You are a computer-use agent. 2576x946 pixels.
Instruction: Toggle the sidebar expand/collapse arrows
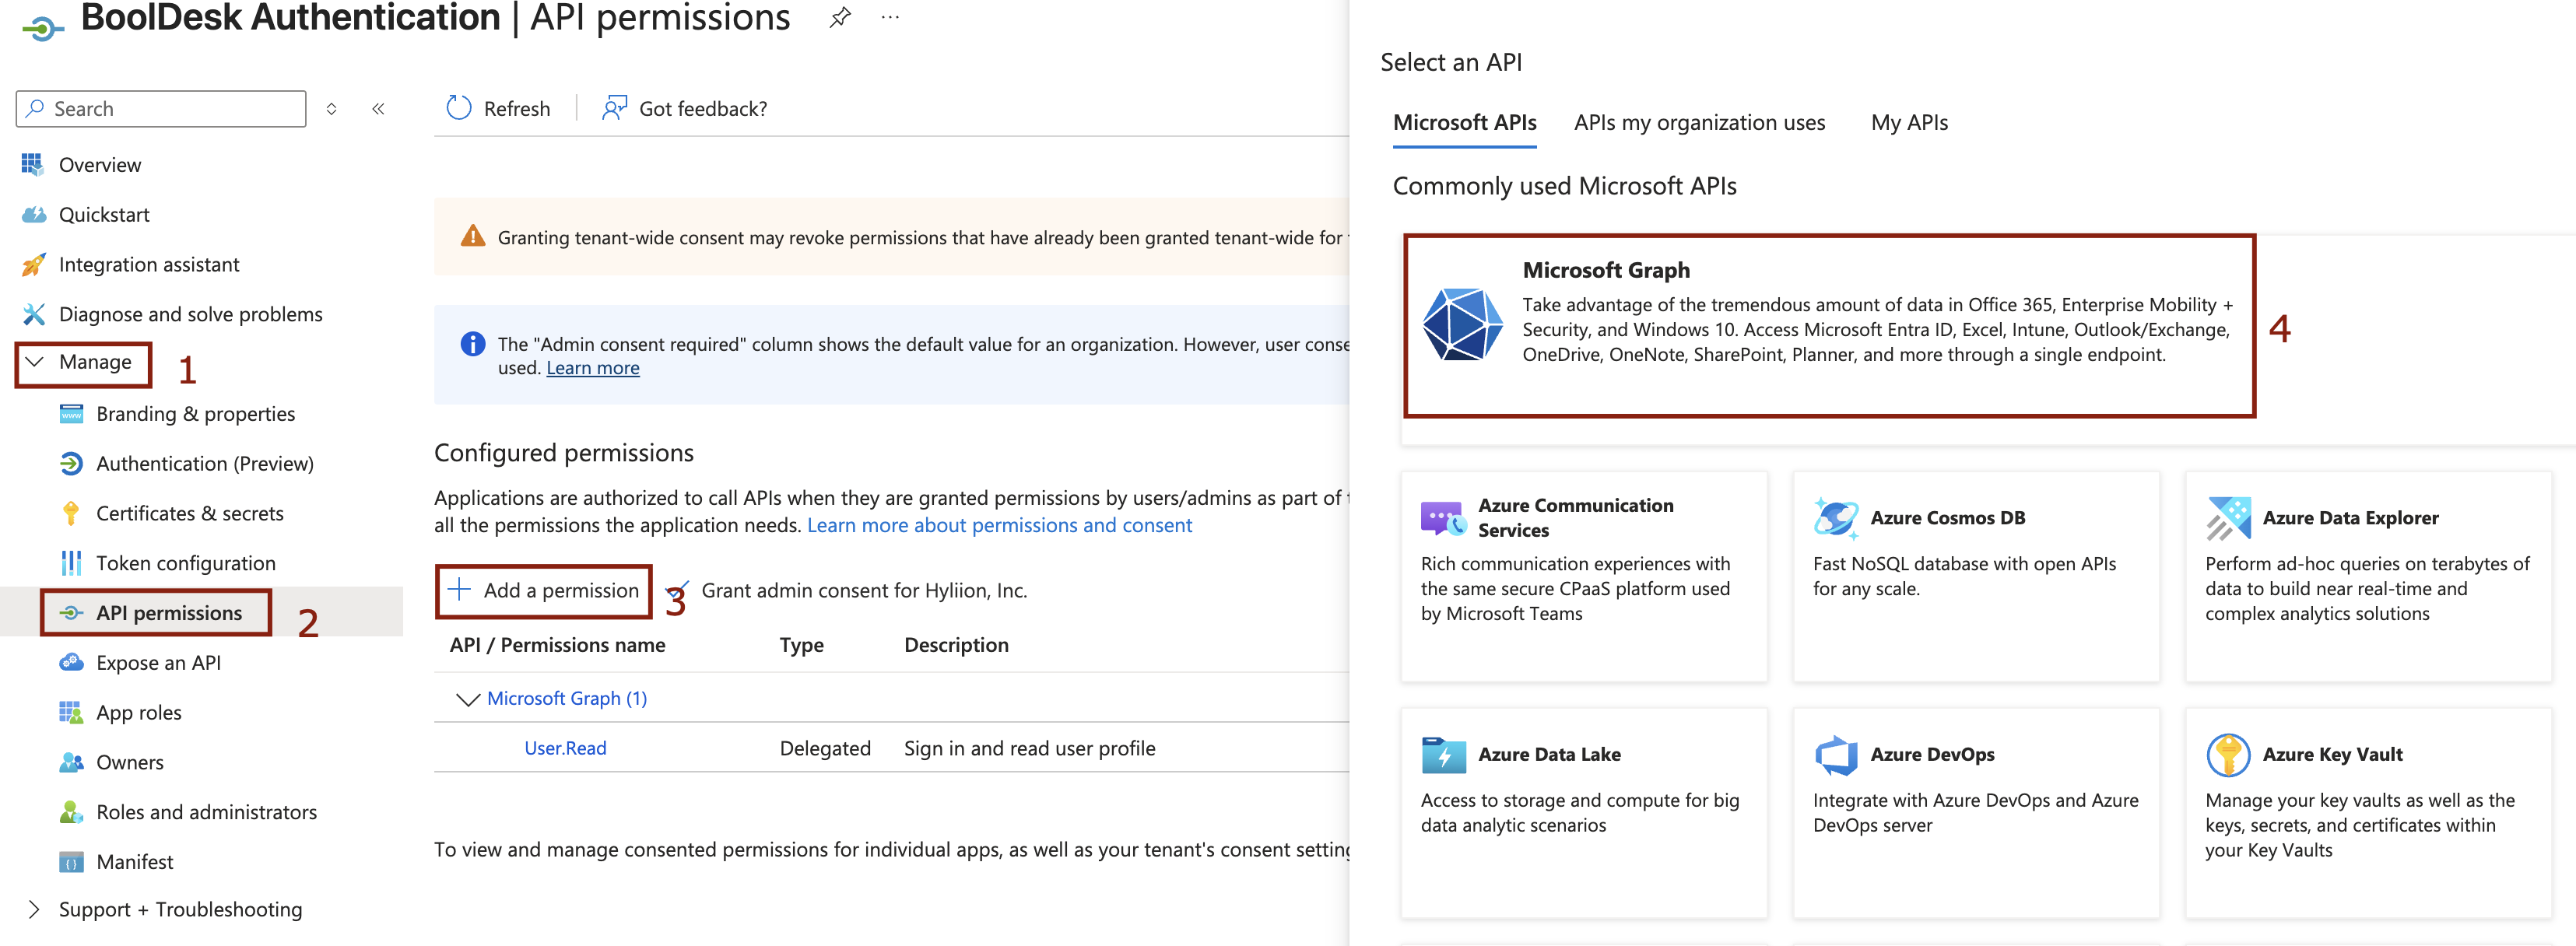coord(331,109)
